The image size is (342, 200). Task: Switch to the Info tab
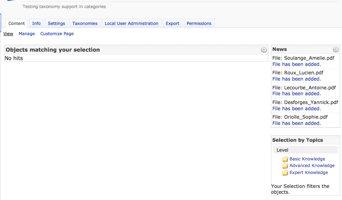36,23
